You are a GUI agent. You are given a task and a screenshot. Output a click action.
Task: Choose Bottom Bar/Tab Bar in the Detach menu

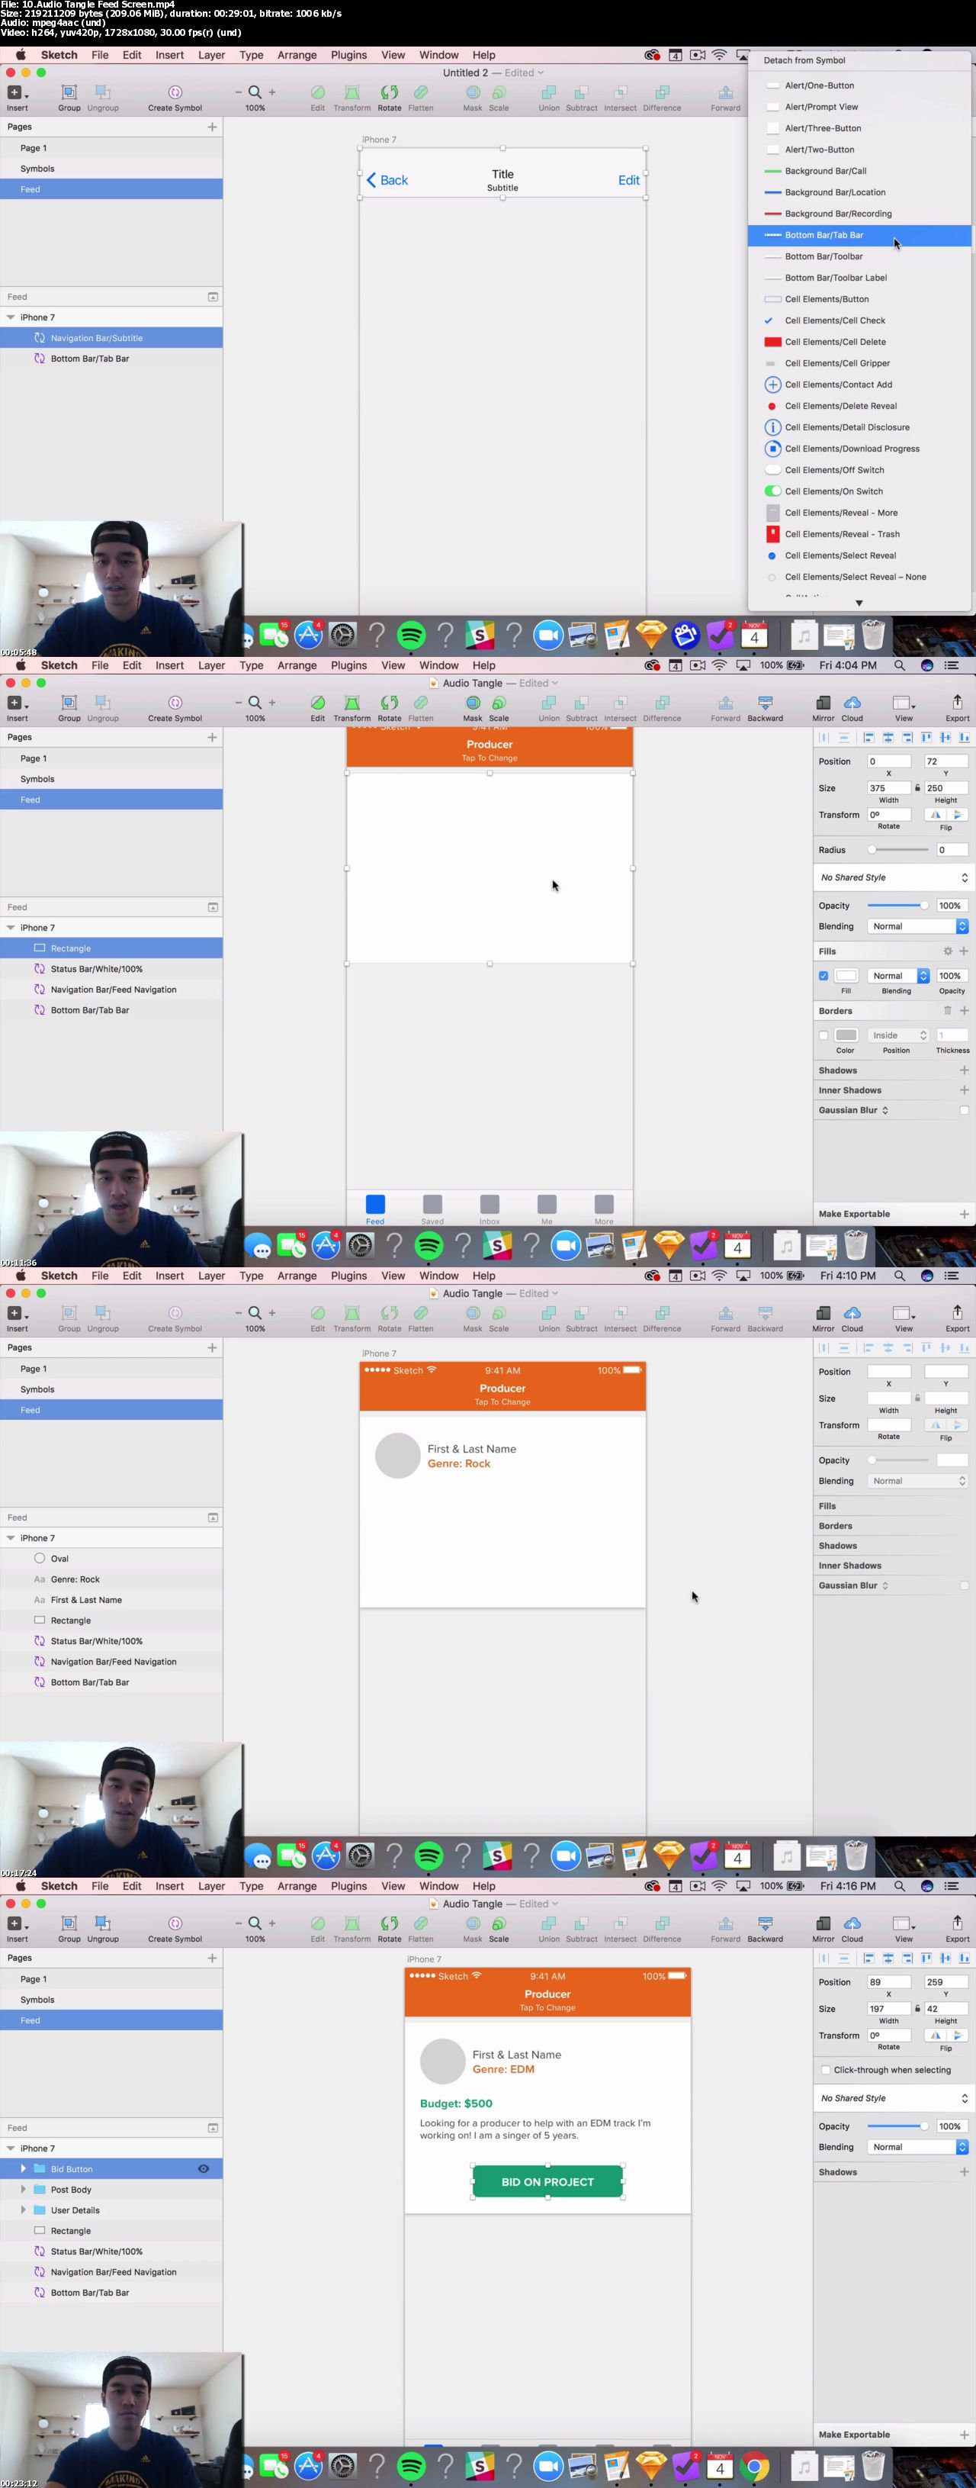point(859,235)
